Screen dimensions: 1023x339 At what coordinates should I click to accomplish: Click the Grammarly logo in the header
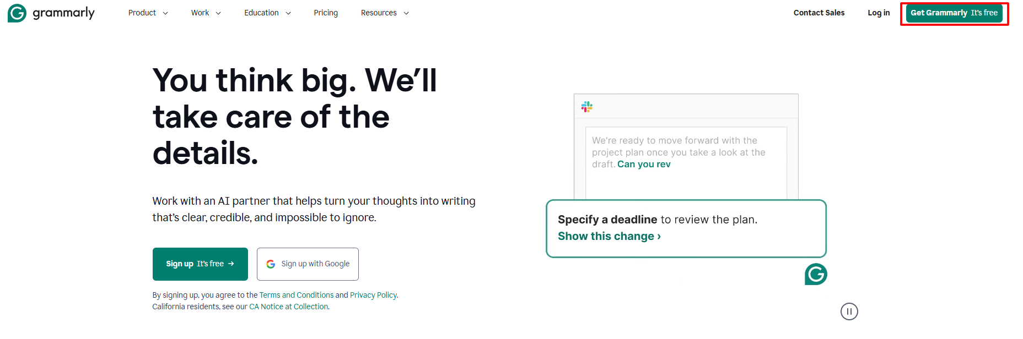click(x=51, y=13)
